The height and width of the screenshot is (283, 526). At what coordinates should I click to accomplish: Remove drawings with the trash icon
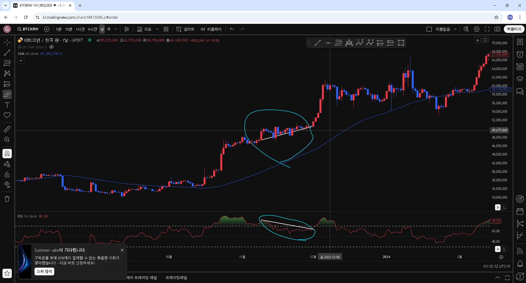(x=7, y=199)
